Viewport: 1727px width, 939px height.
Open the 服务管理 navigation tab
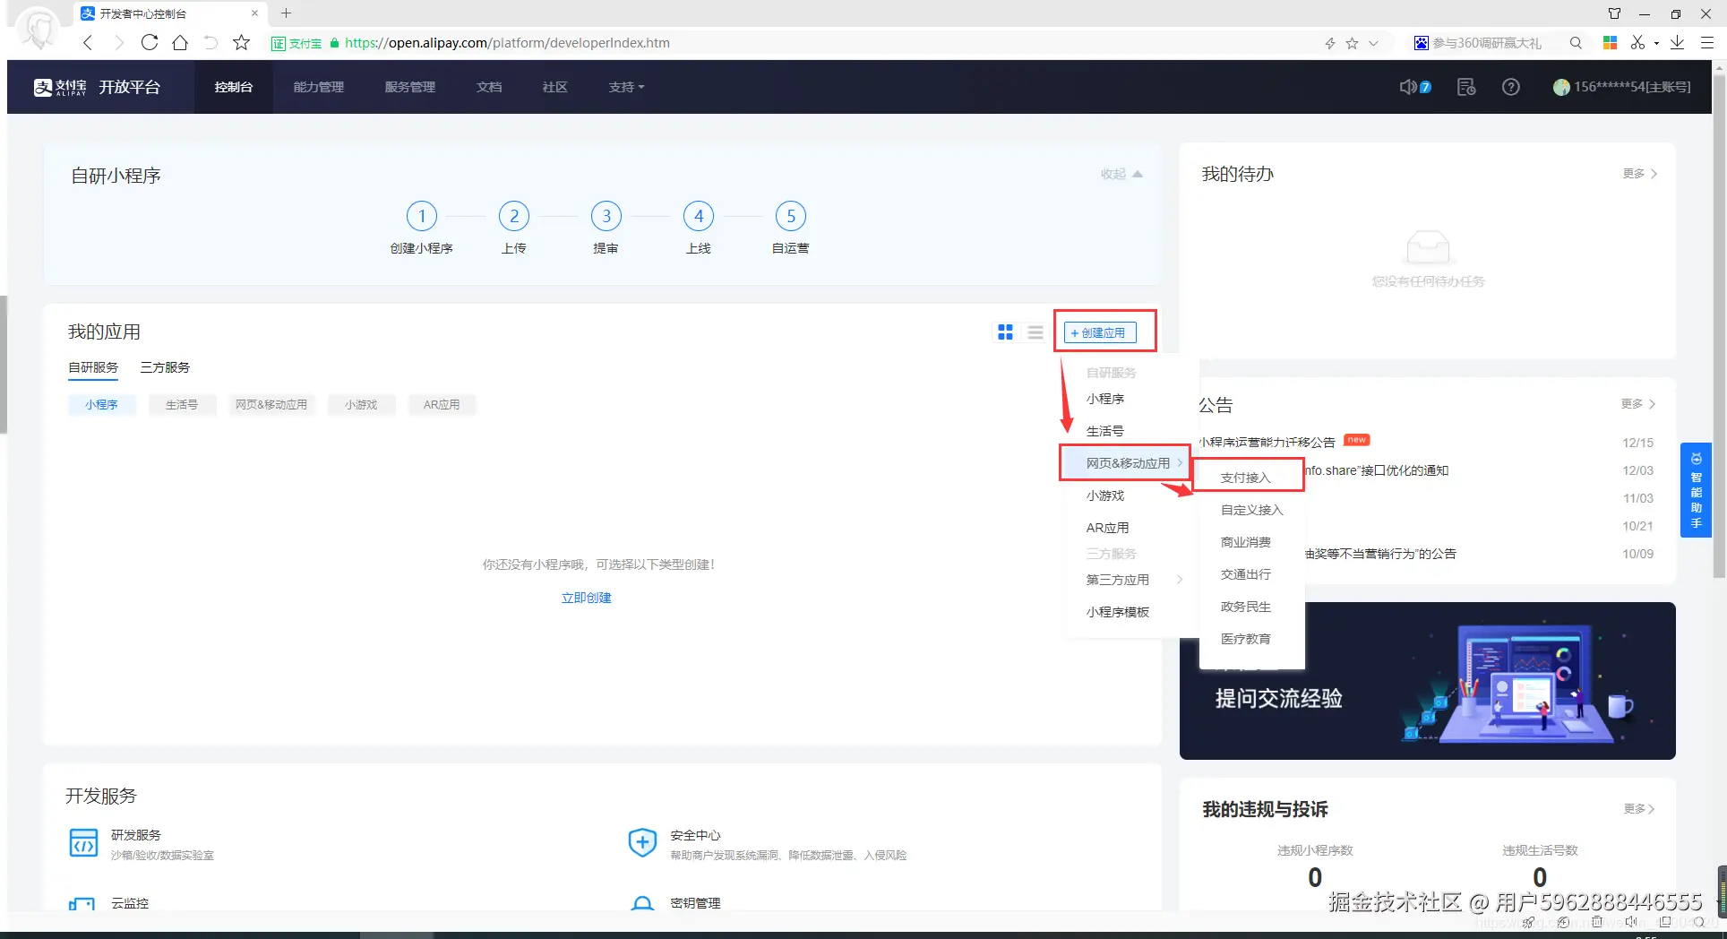point(409,87)
